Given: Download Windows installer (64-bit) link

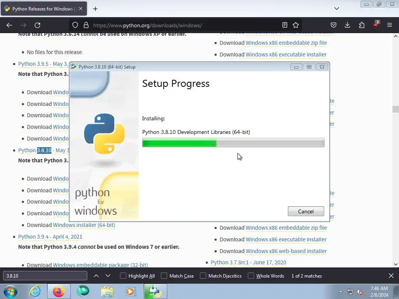Looking at the screenshot, I should (84, 225).
